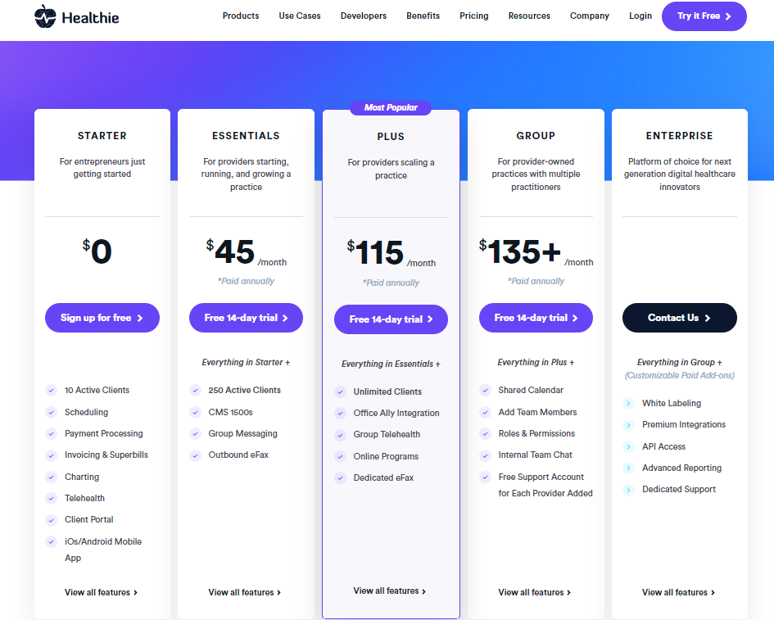Start Essentials Free 14-day trial
The image size is (774, 620).
click(x=246, y=318)
